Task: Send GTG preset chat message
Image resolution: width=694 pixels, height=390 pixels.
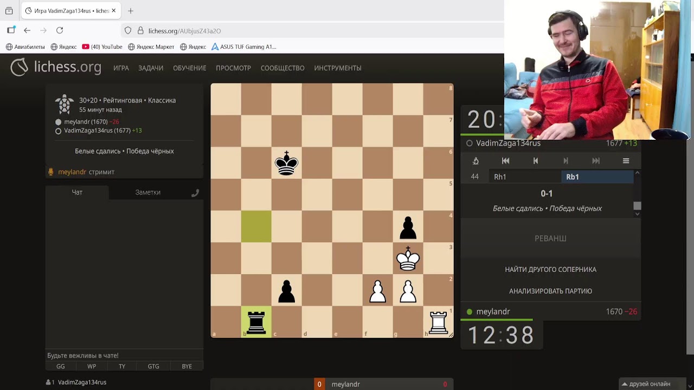Action: pos(153,366)
